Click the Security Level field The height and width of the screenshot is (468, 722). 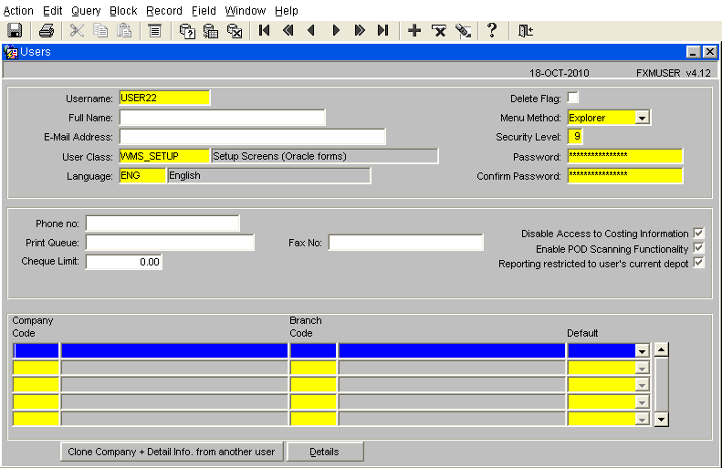pos(576,137)
